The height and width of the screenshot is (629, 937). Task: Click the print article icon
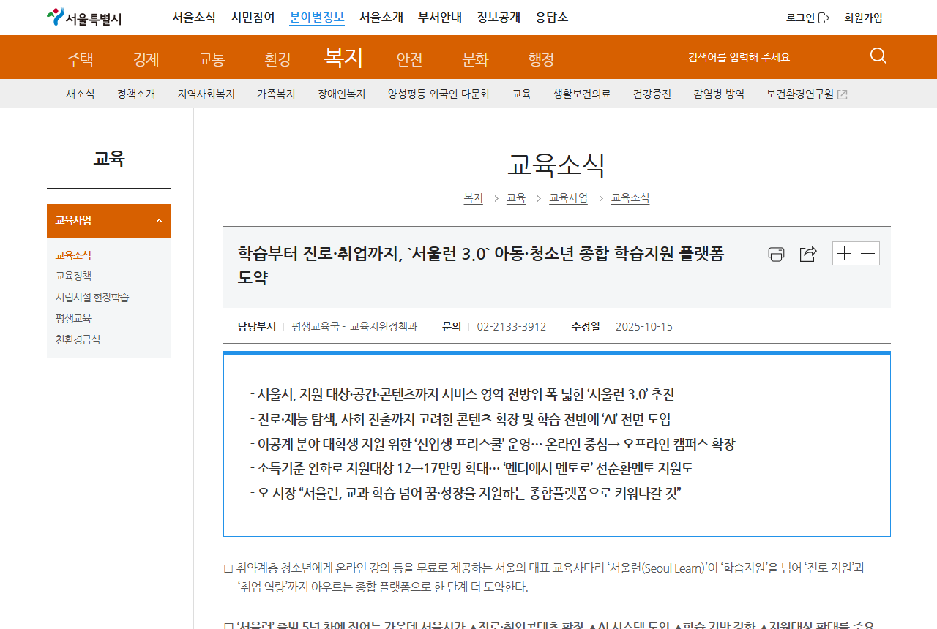(x=776, y=254)
